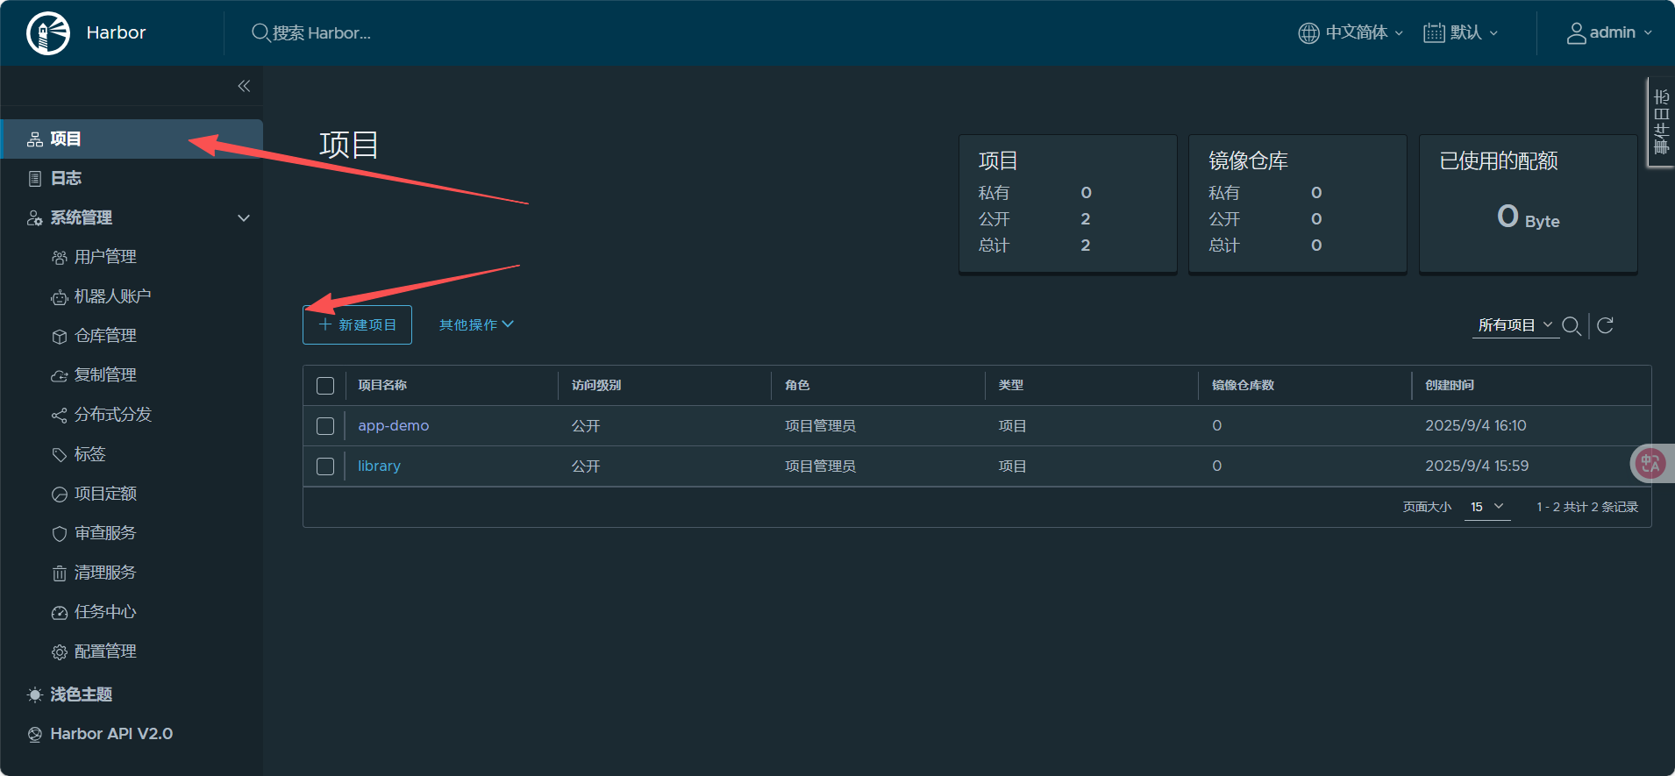Open the app-demo project link

click(393, 426)
